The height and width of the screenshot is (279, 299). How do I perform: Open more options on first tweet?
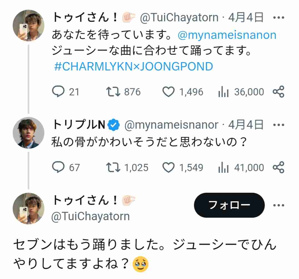coord(279,18)
